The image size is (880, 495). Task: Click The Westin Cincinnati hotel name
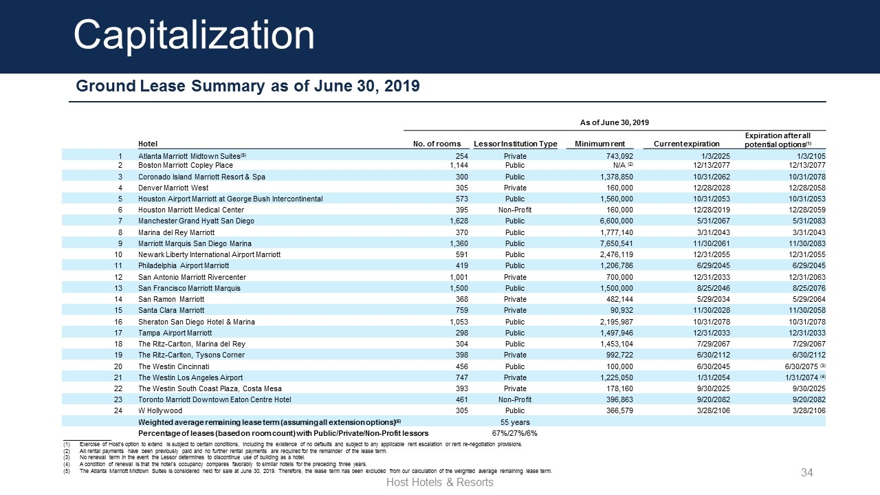(x=176, y=366)
